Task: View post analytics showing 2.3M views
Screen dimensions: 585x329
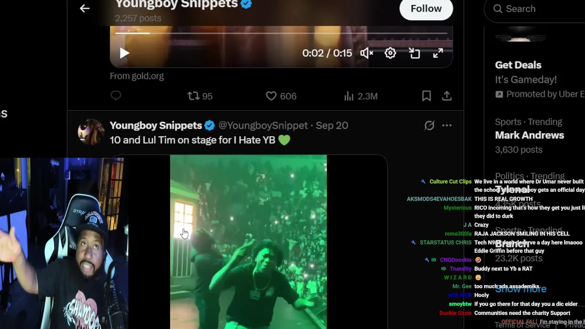Action: [361, 96]
